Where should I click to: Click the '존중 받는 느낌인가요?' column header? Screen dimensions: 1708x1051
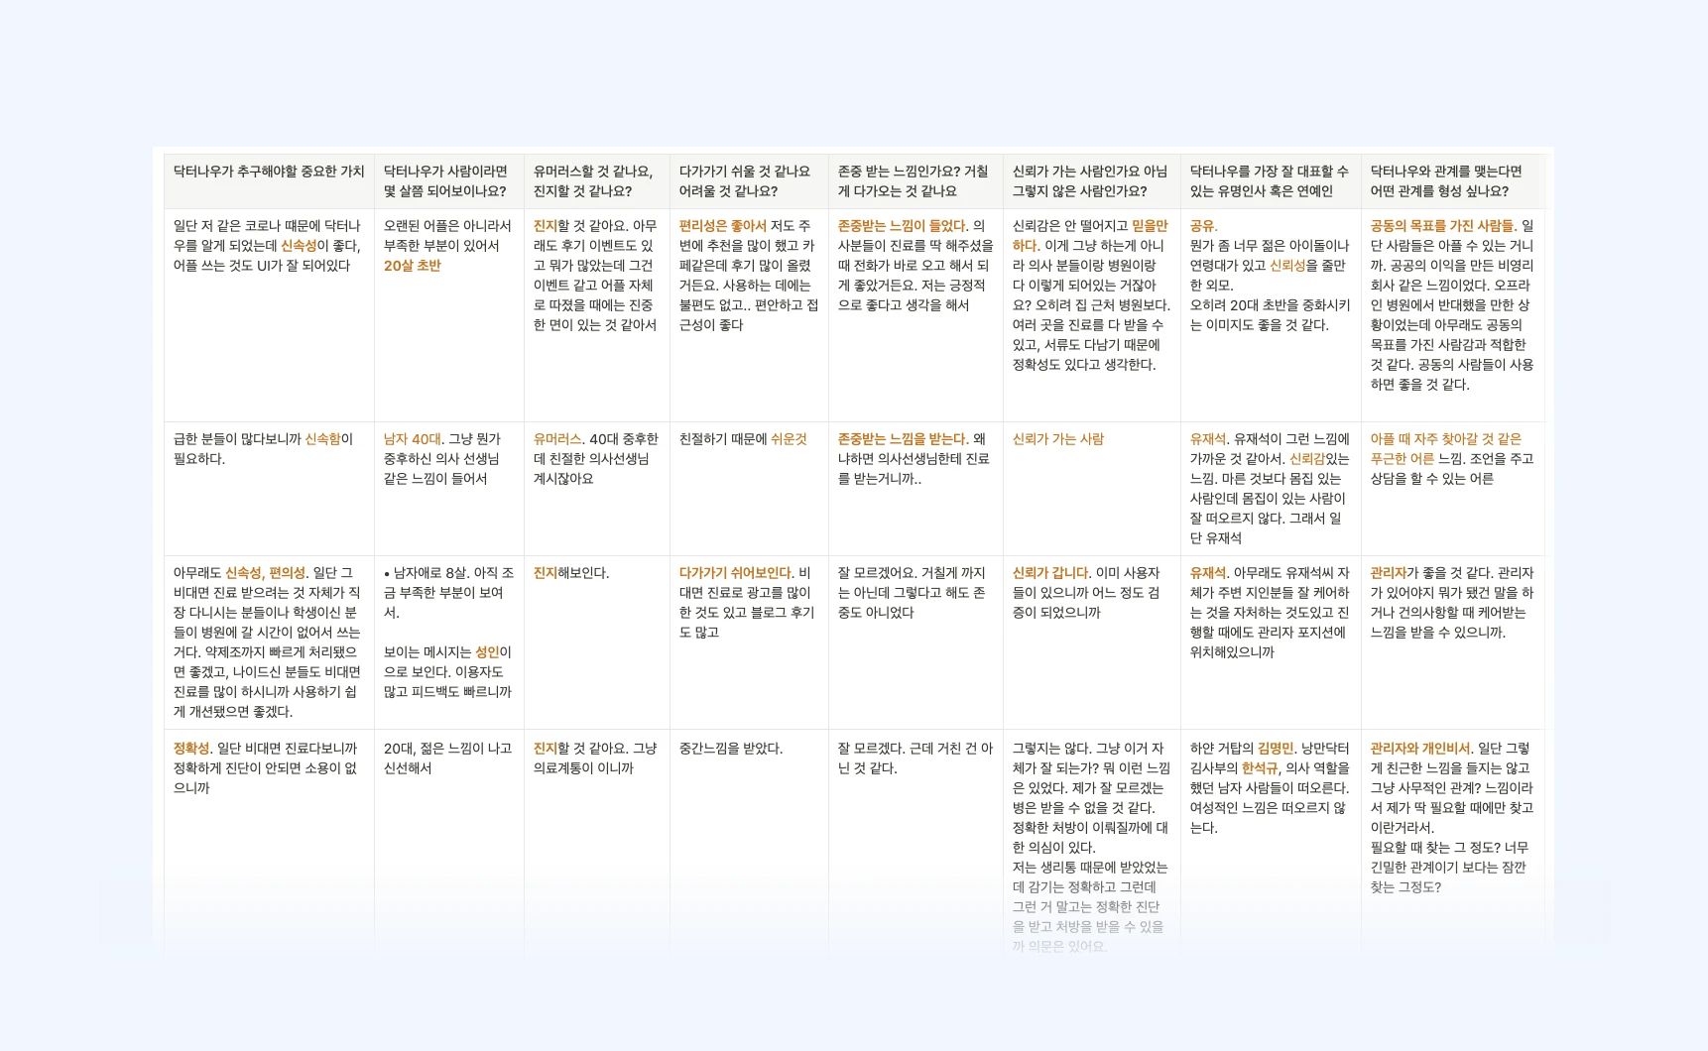pyautogui.click(x=915, y=181)
